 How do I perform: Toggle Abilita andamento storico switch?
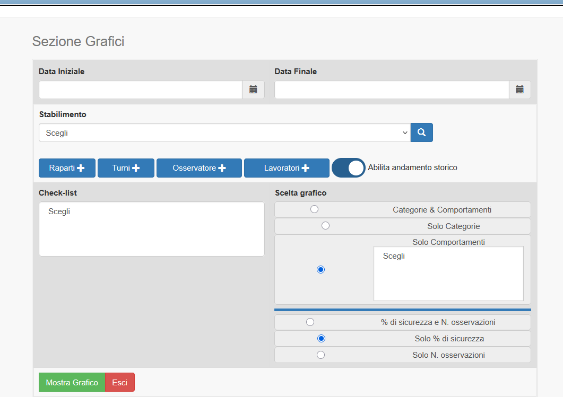pos(349,167)
